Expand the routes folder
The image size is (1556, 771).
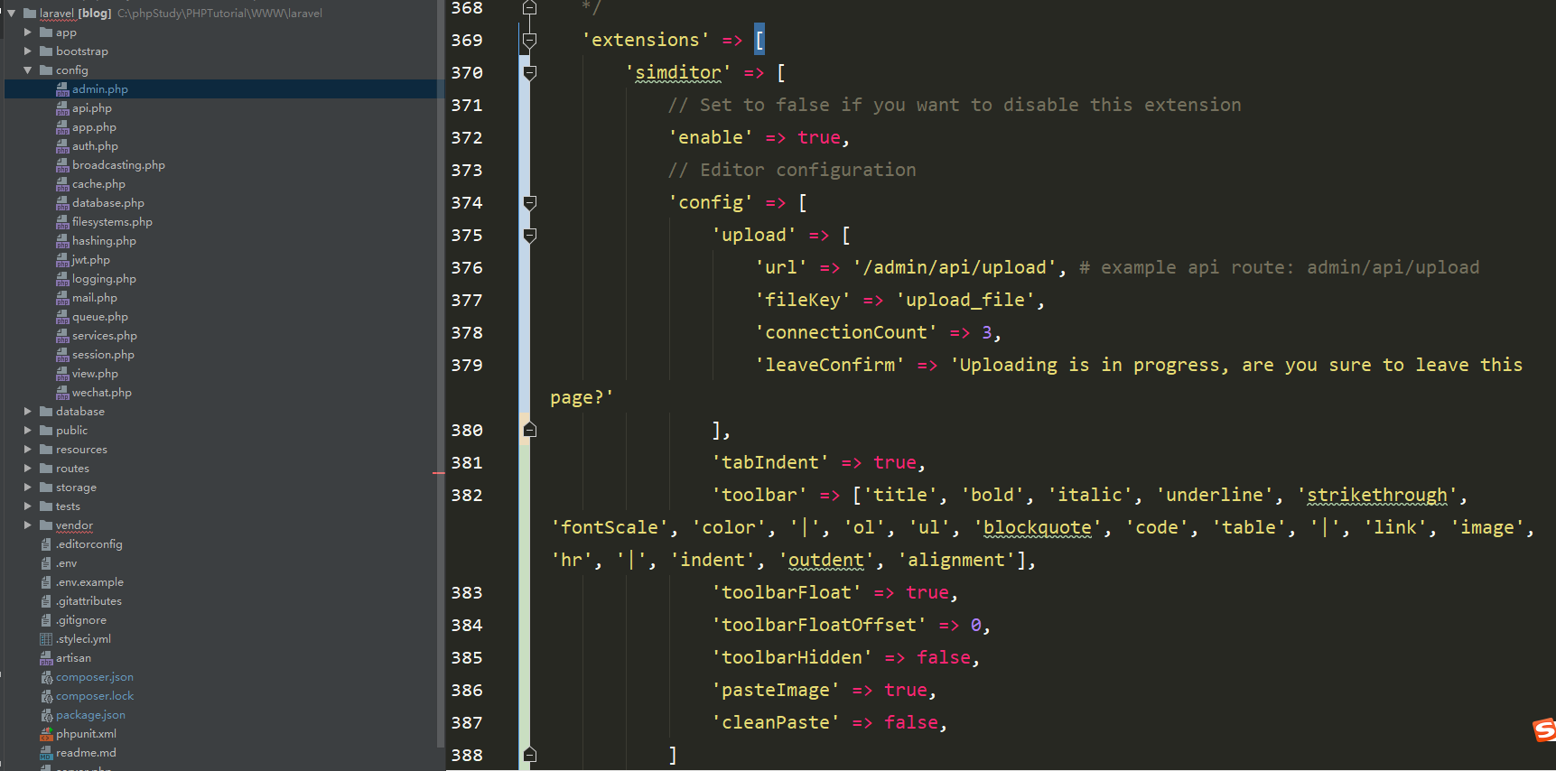pos(28,468)
